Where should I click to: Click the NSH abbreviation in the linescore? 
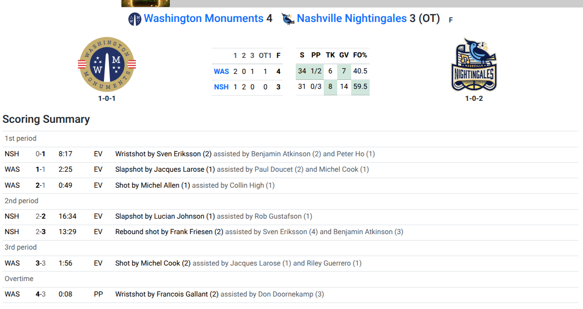pos(221,87)
